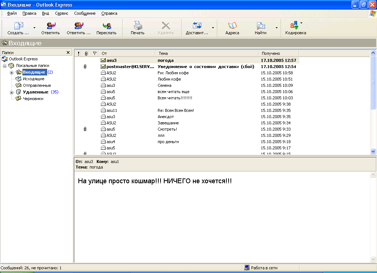
Task: Close the Папки folder pane
Action: coord(68,52)
